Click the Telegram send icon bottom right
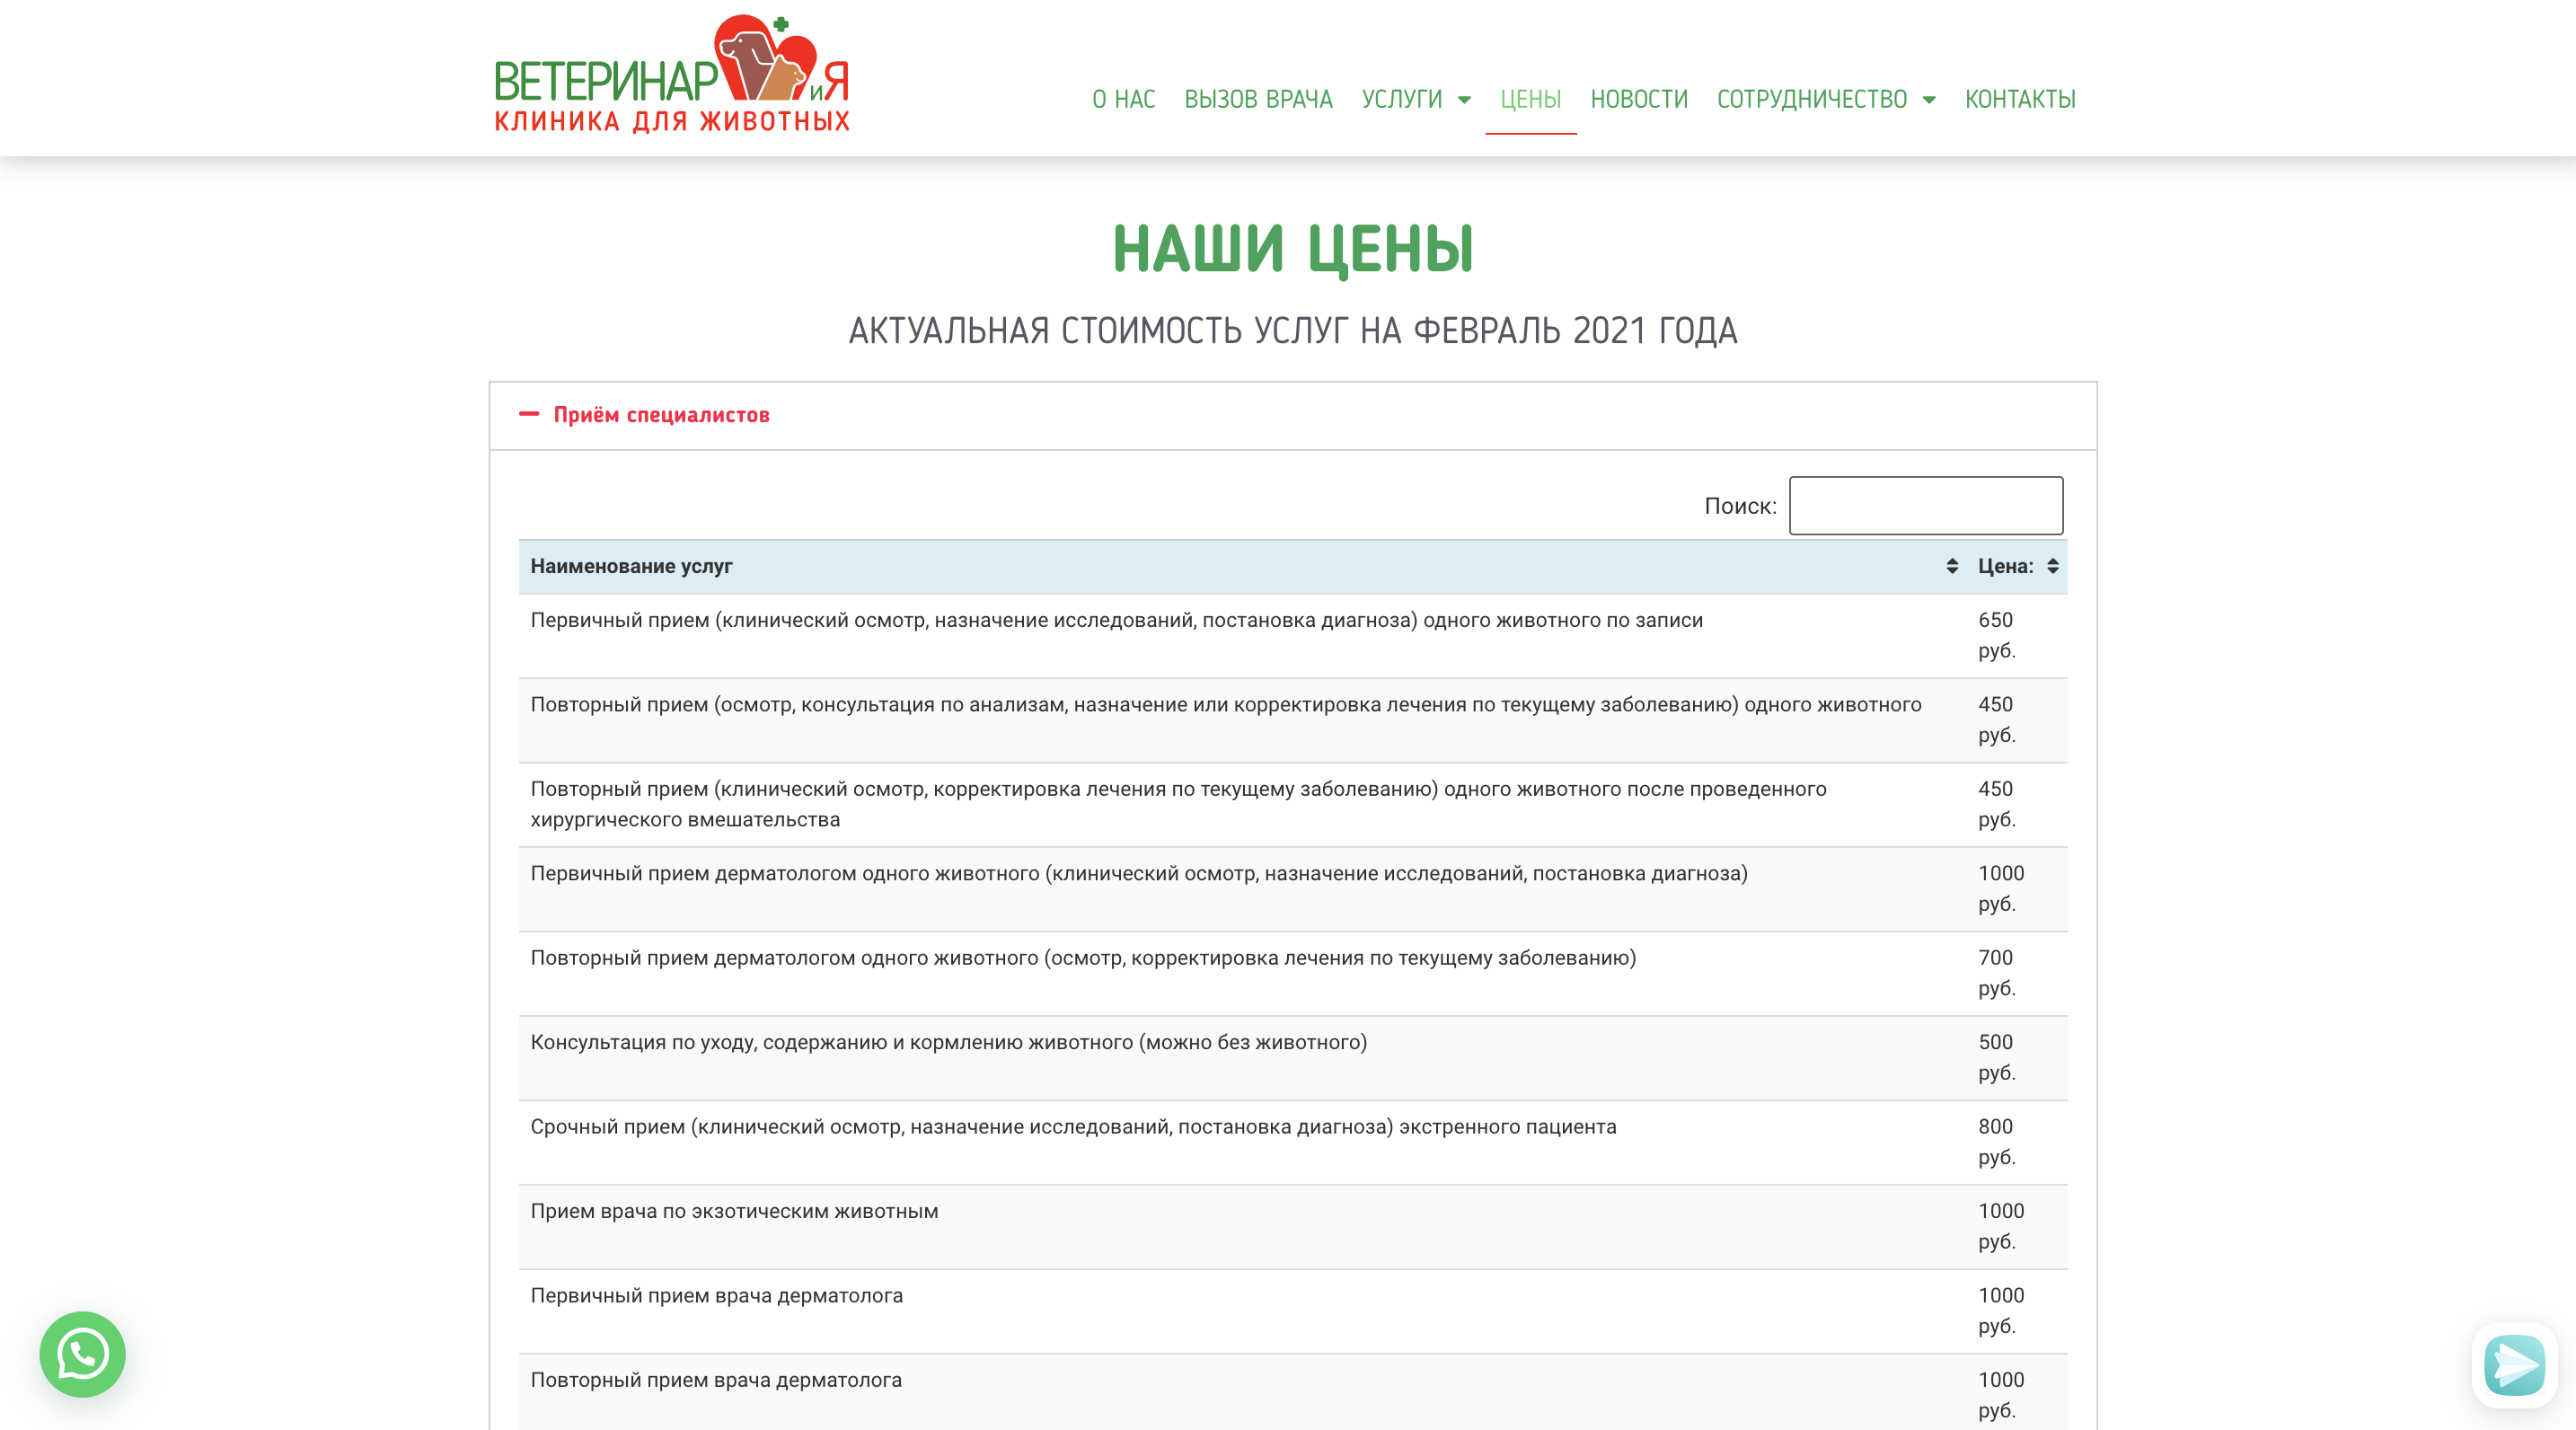This screenshot has width=2576, height=1430. coord(2513,1365)
